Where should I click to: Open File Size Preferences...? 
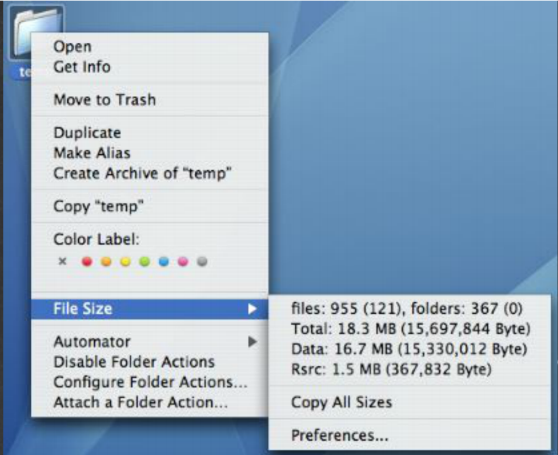point(339,435)
